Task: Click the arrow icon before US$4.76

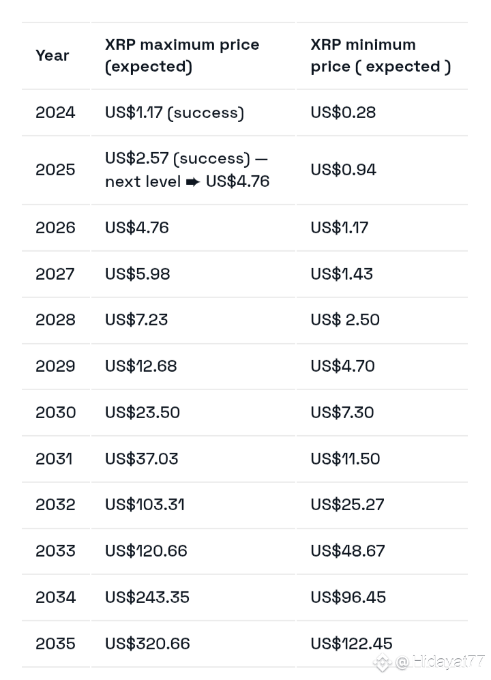Action: tap(193, 181)
